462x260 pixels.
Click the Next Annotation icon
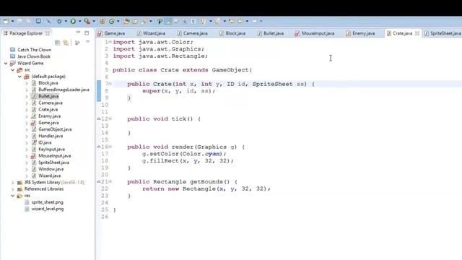[203, 21]
